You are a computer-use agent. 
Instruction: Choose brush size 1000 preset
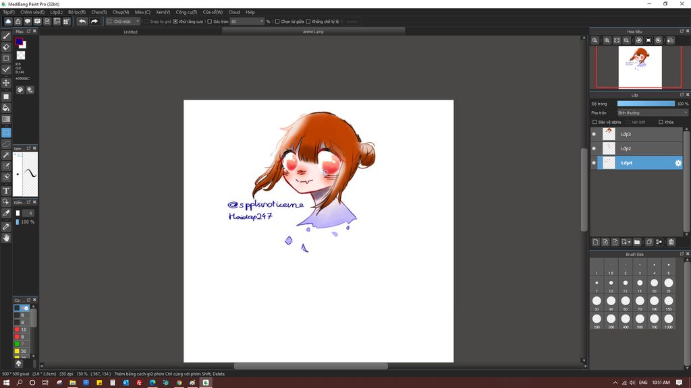[669, 321]
